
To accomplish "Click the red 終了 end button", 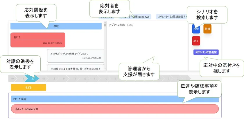I will (196, 41).
